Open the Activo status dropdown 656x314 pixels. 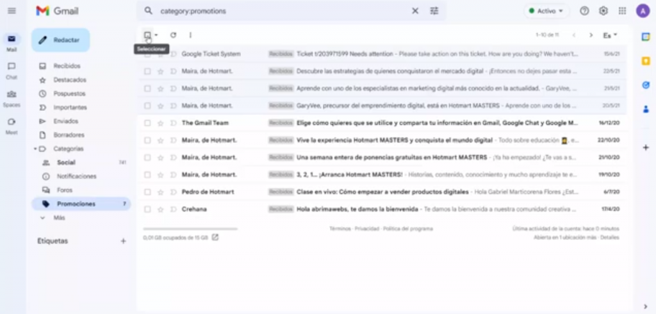[x=546, y=11]
